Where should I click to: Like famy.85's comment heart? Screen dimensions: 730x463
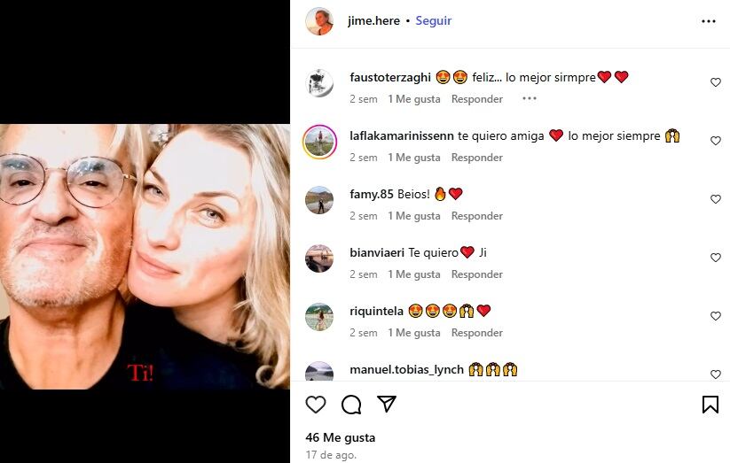tap(716, 199)
